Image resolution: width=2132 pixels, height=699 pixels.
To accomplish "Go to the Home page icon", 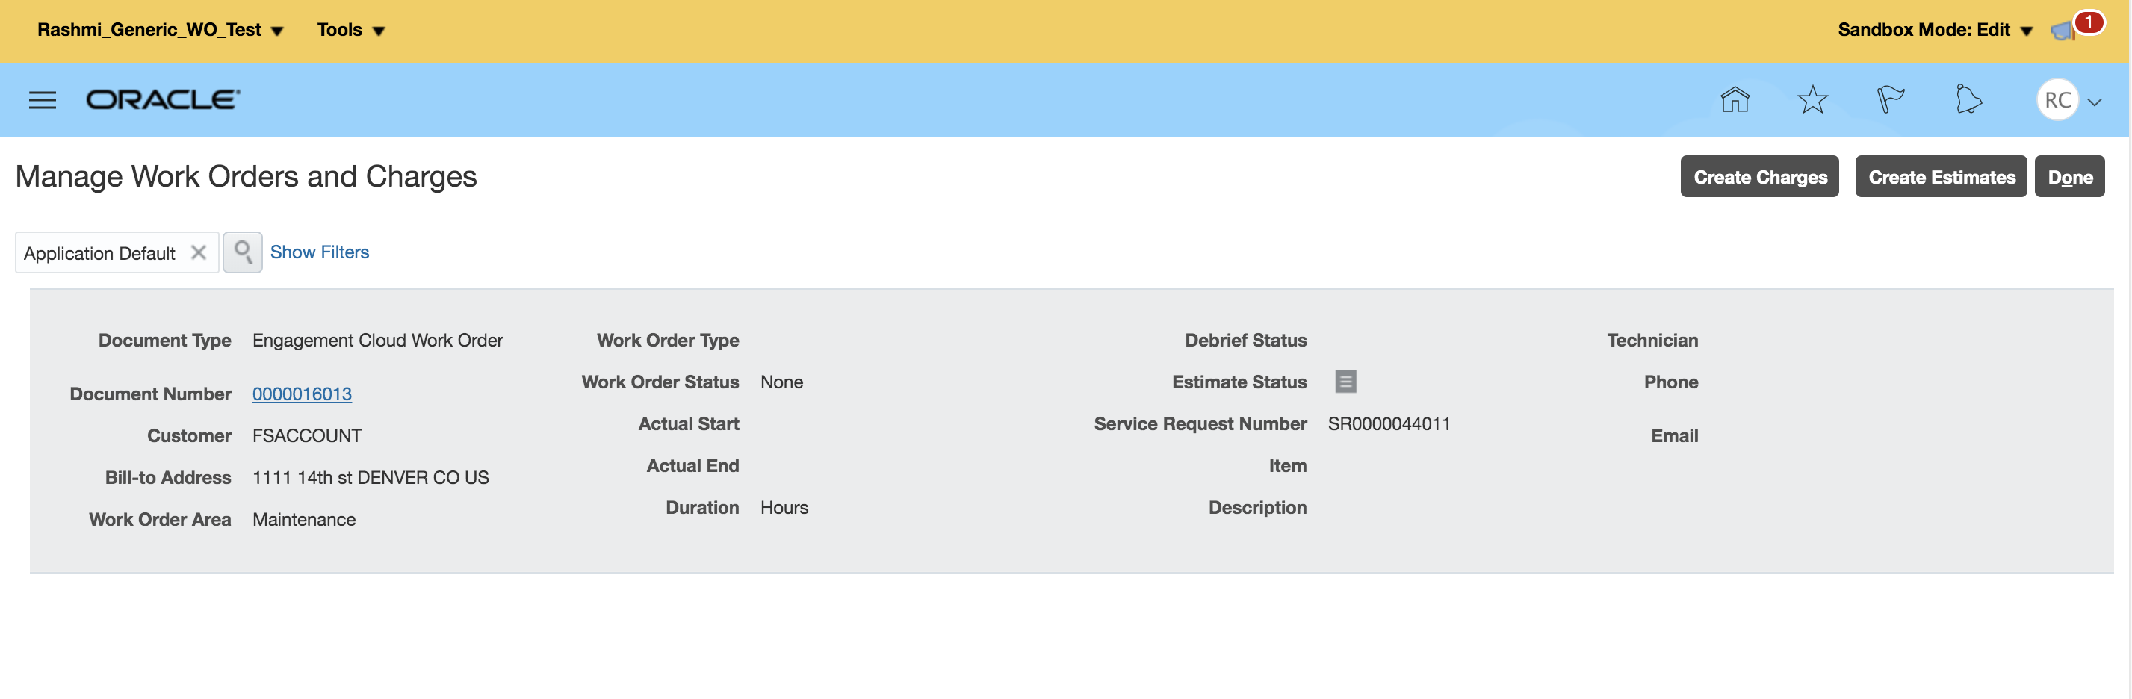I will pyautogui.click(x=1735, y=100).
